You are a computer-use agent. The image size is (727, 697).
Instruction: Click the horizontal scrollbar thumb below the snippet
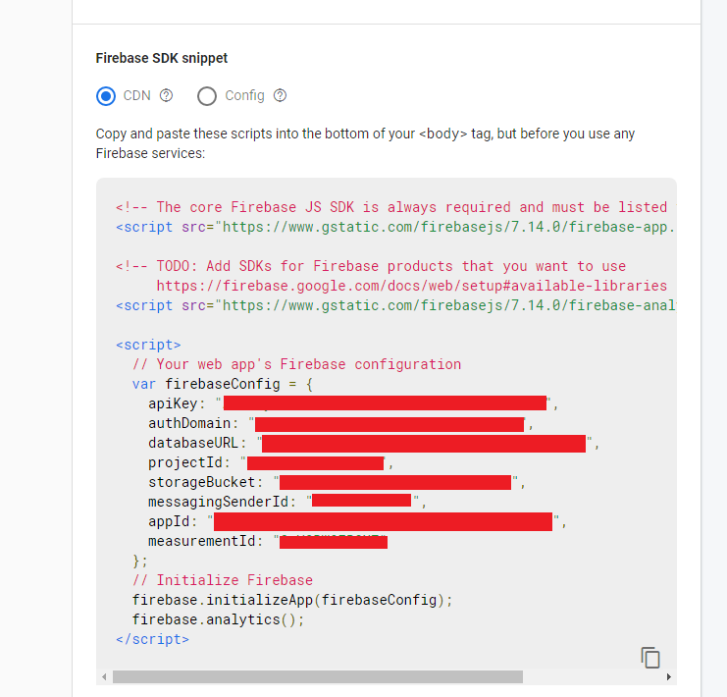coord(317,676)
